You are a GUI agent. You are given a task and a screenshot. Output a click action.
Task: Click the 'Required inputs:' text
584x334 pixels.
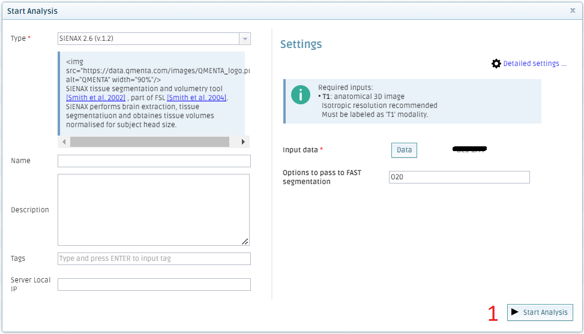[x=345, y=88]
